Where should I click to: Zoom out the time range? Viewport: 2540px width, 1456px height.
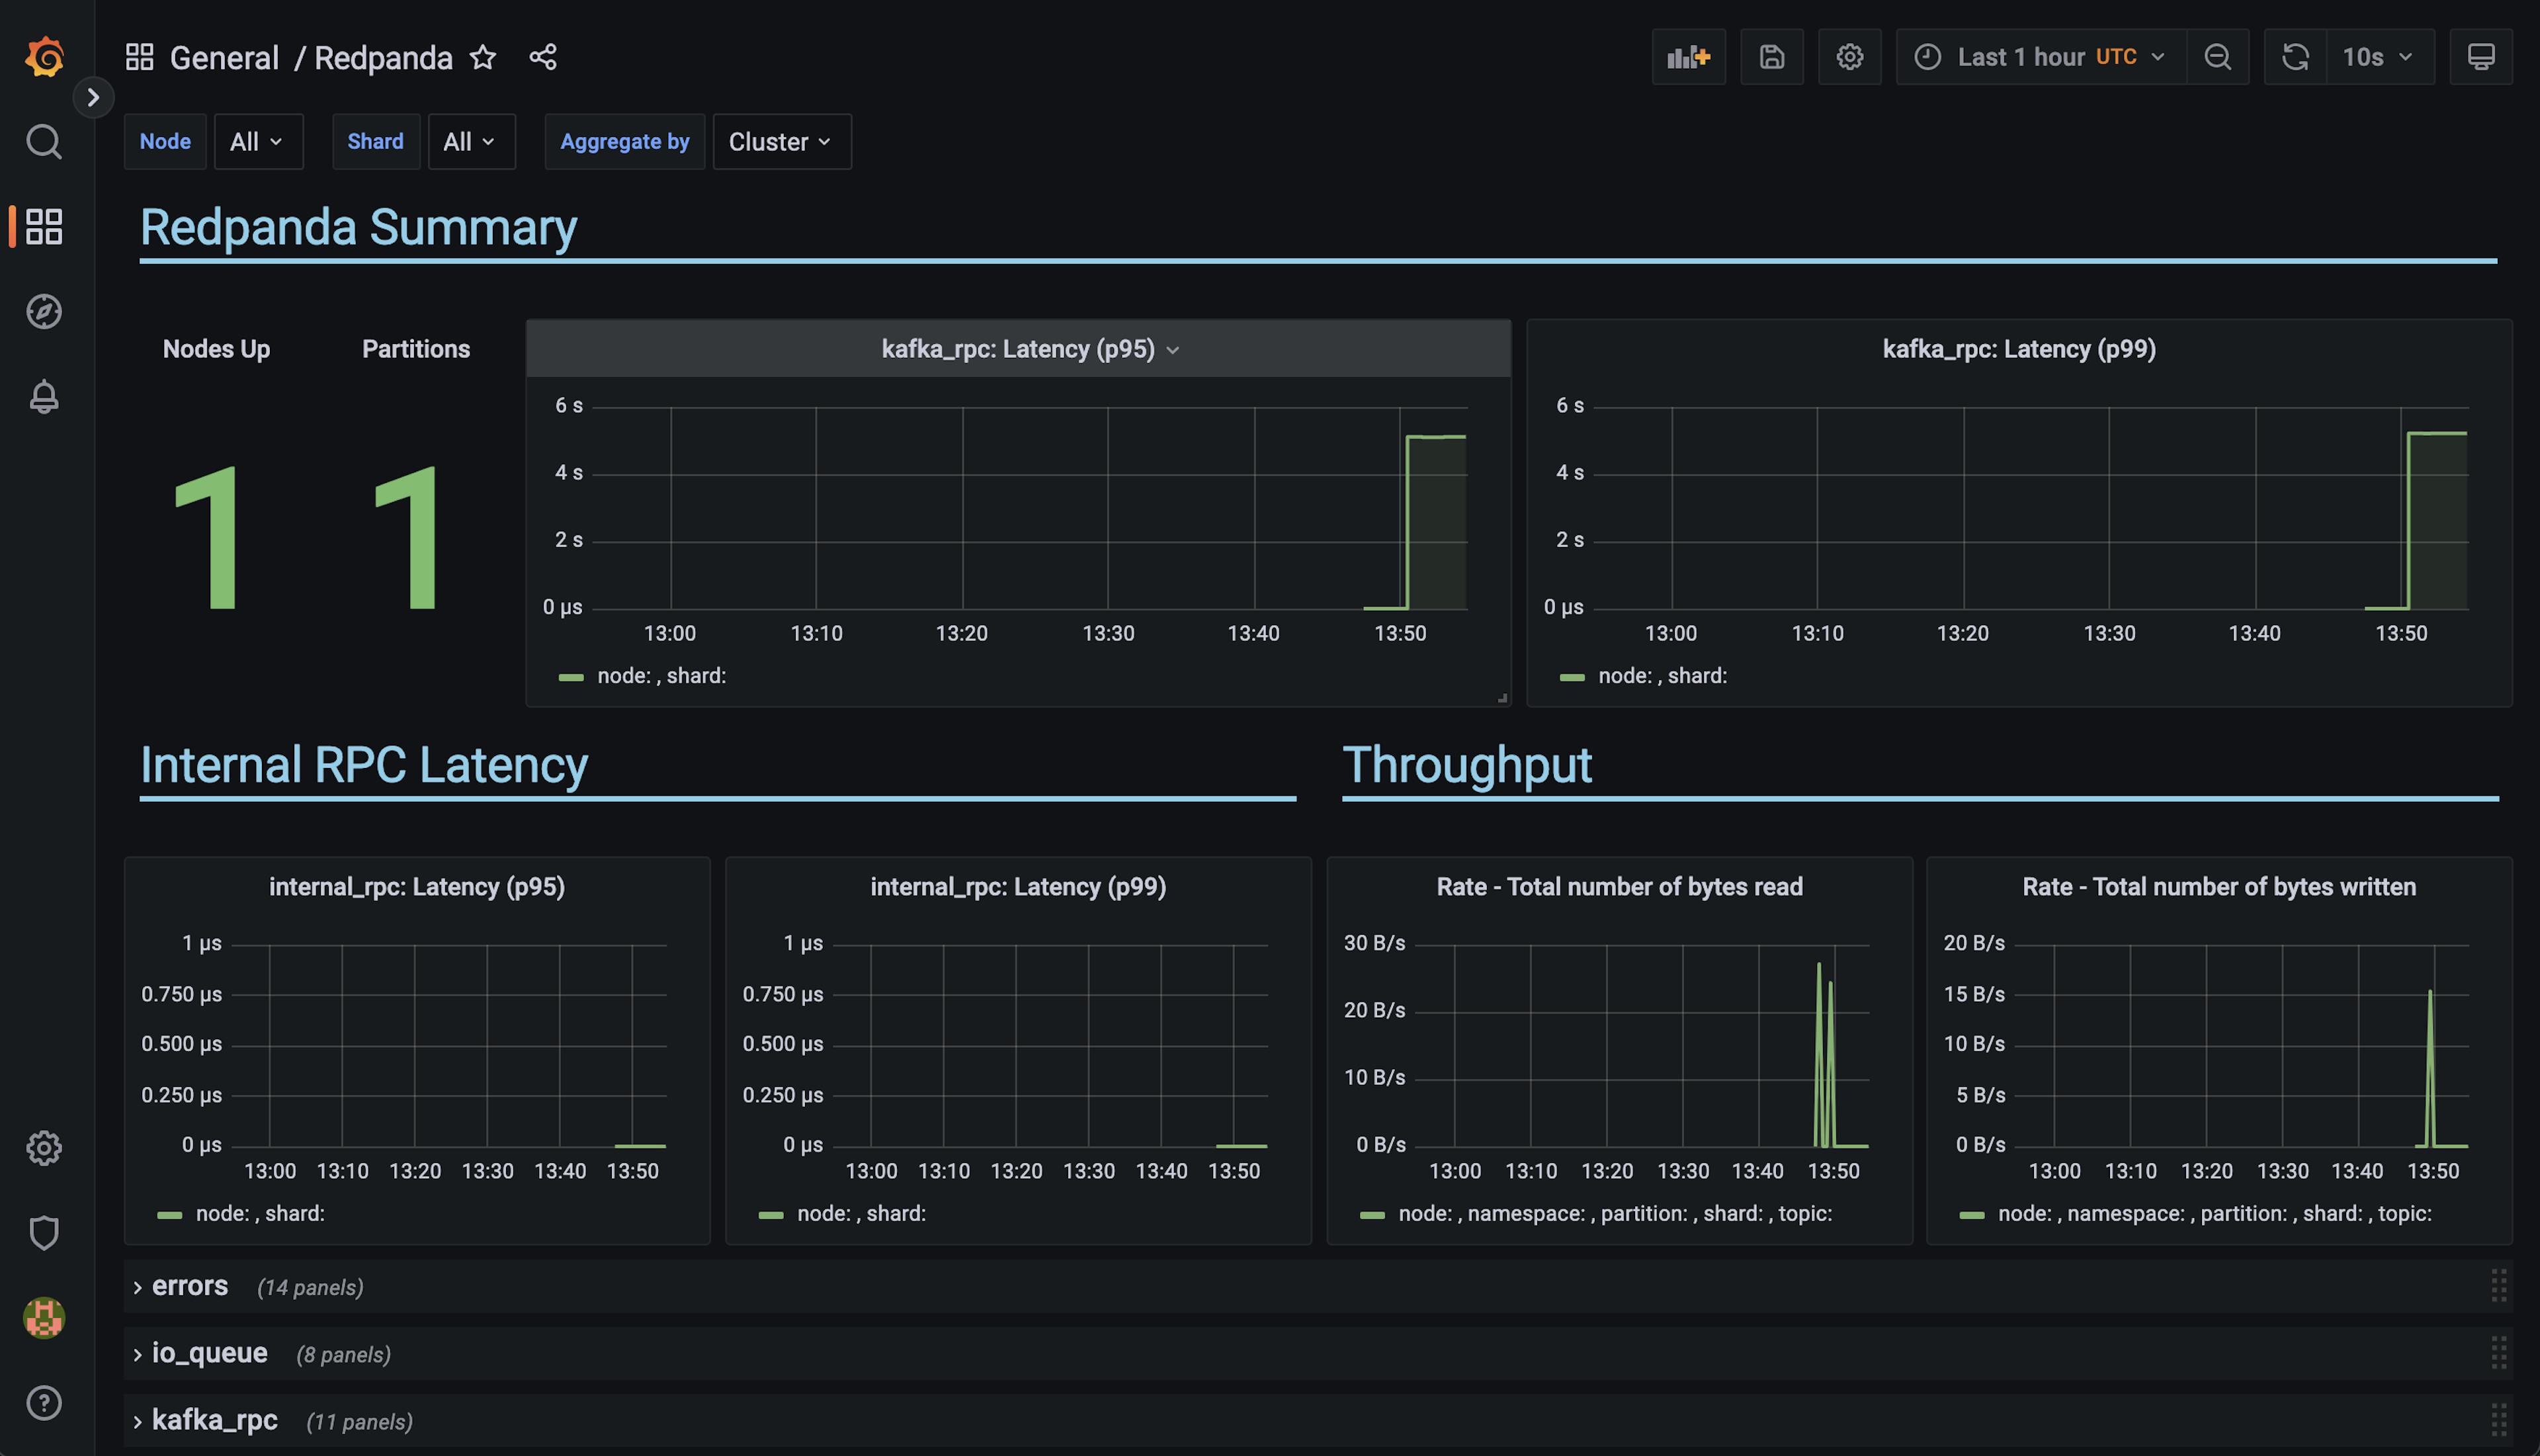click(2217, 57)
